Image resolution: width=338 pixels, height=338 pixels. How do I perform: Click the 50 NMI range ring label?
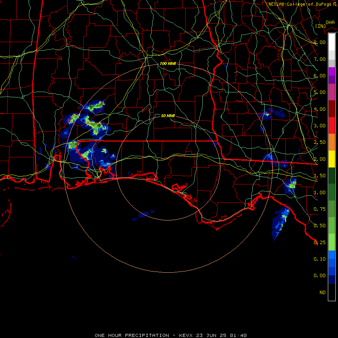(168, 116)
